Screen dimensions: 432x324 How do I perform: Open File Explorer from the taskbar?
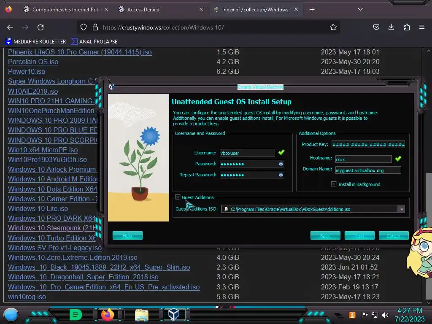142,315
